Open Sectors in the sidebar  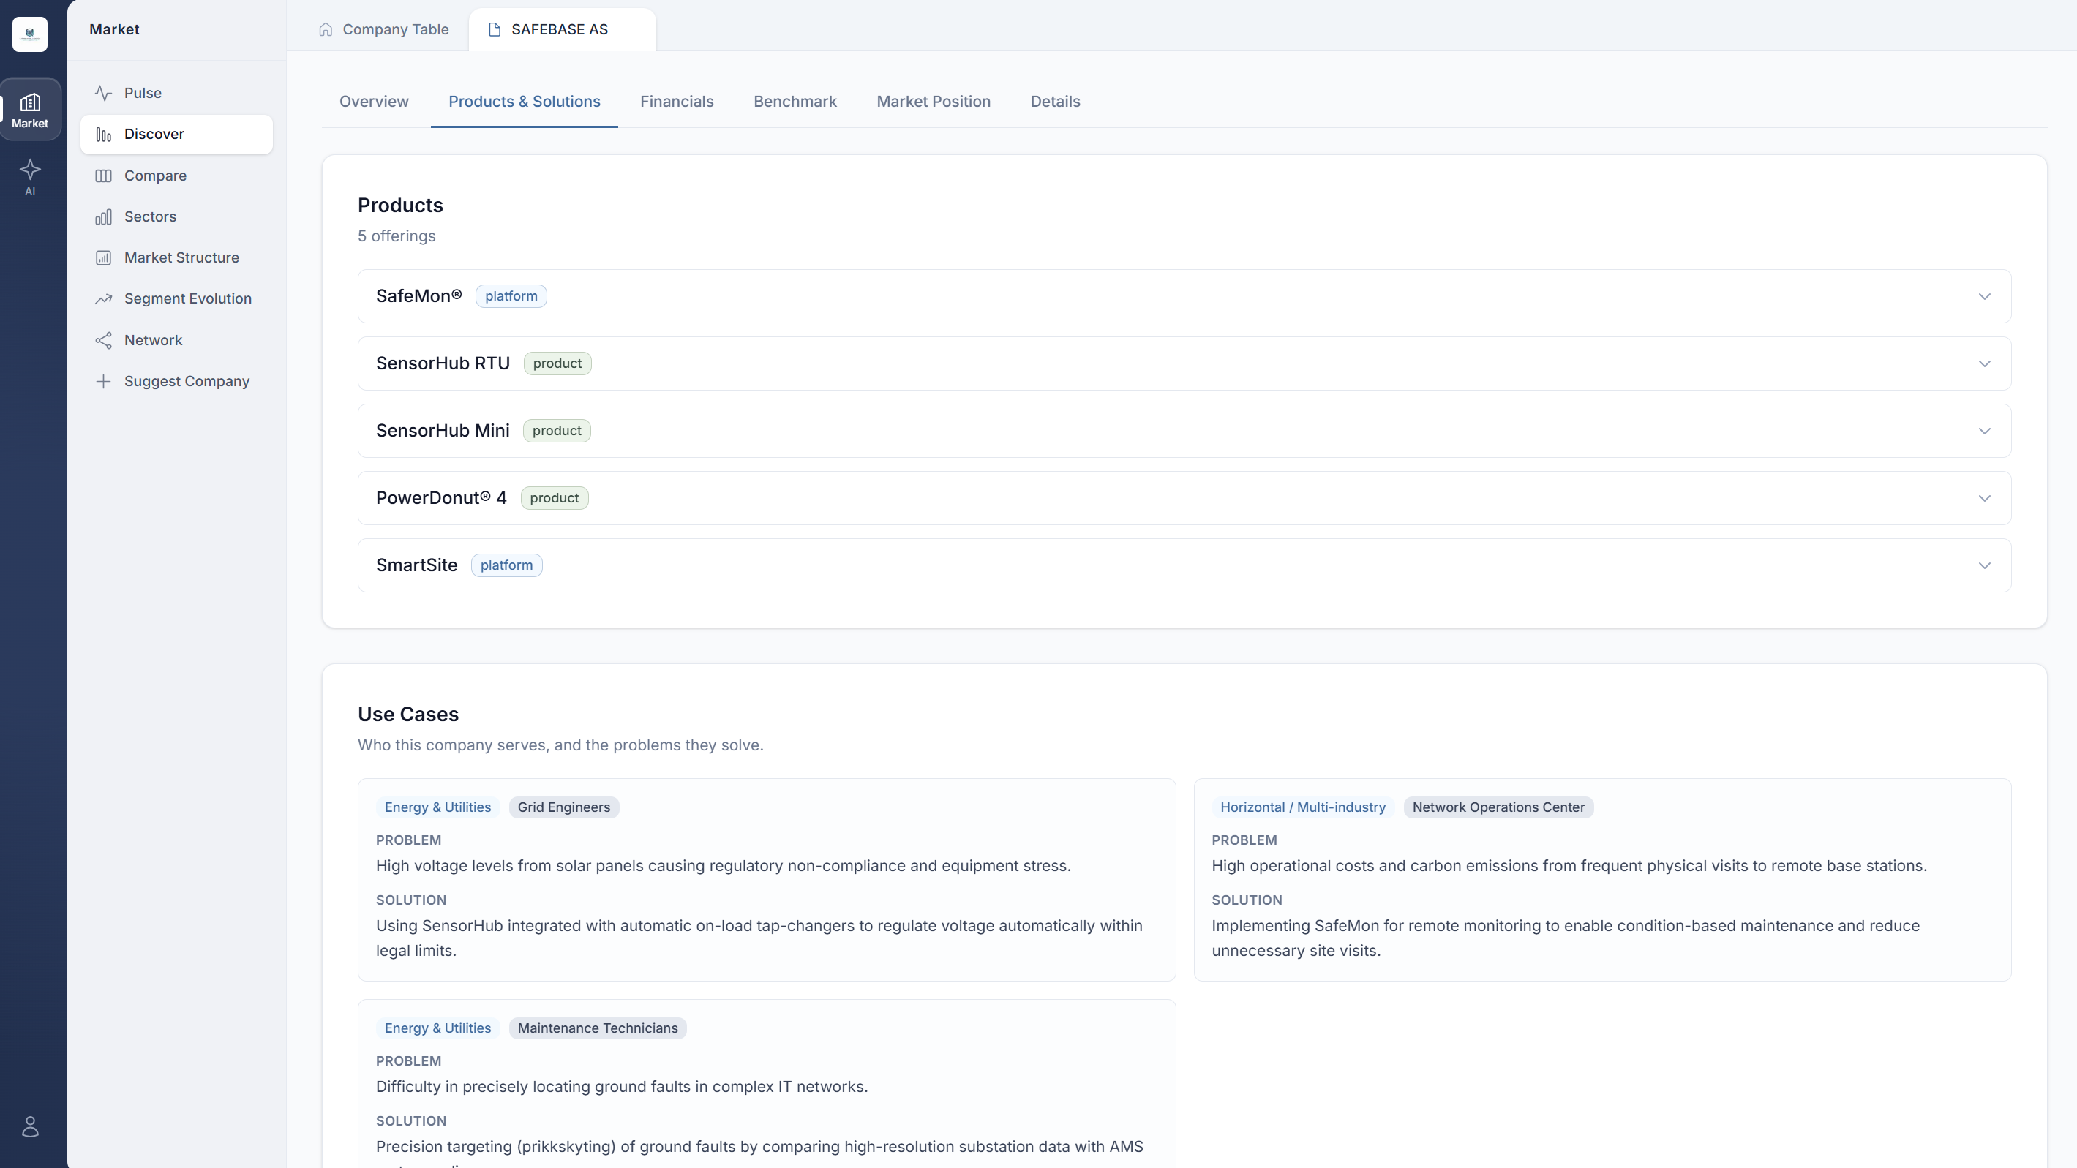coord(176,216)
